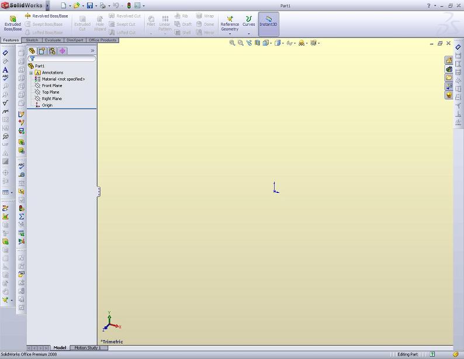Click the Section View icon
Viewport: 464px width, 359px height.
(x=257, y=43)
